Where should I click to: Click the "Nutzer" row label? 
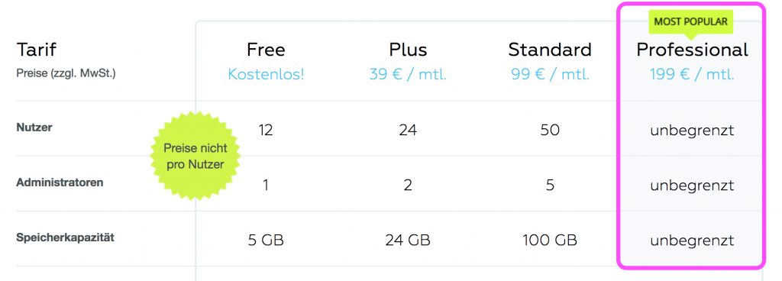point(34,128)
